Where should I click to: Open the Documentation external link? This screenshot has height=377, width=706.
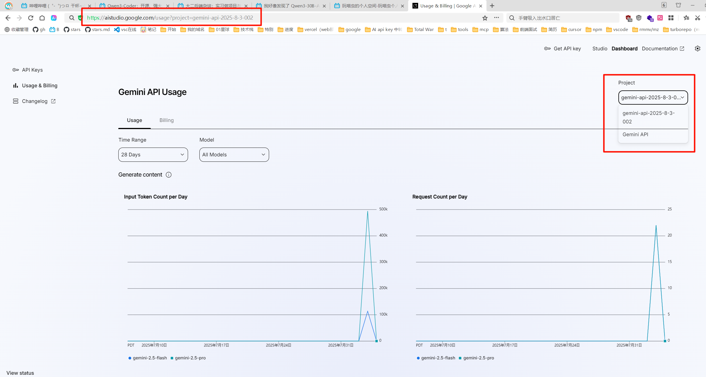(663, 49)
